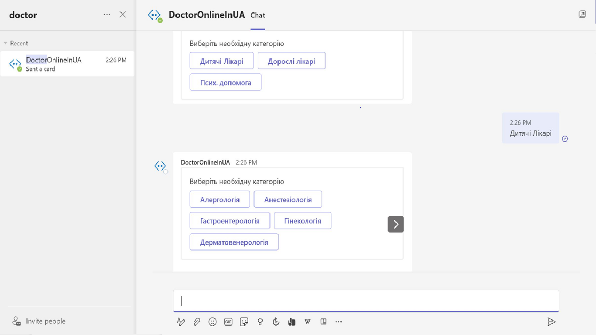596x335 pixels.
Task: Choose the Алергологія button
Action: (220, 199)
